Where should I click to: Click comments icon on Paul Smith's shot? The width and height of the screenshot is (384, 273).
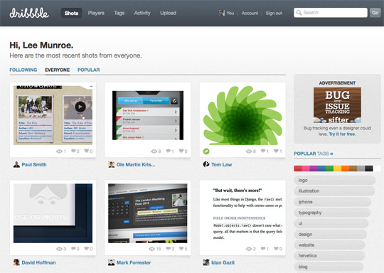[73, 151]
